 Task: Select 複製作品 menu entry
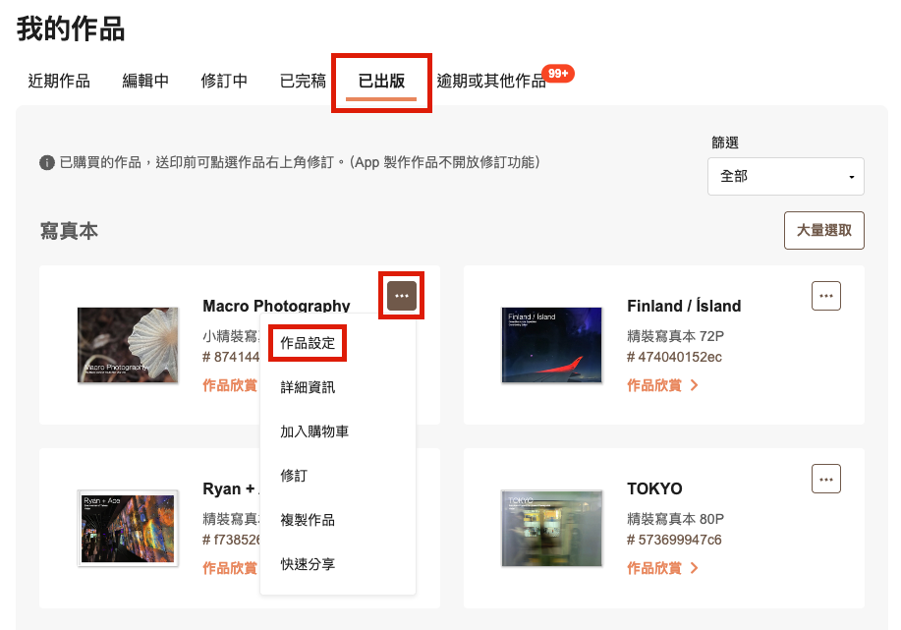coord(308,520)
